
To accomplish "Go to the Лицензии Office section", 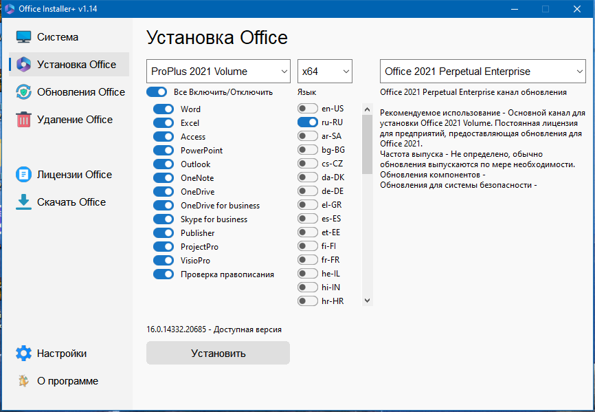I will click(74, 175).
